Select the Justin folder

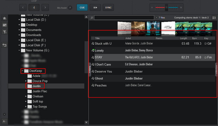(37, 86)
